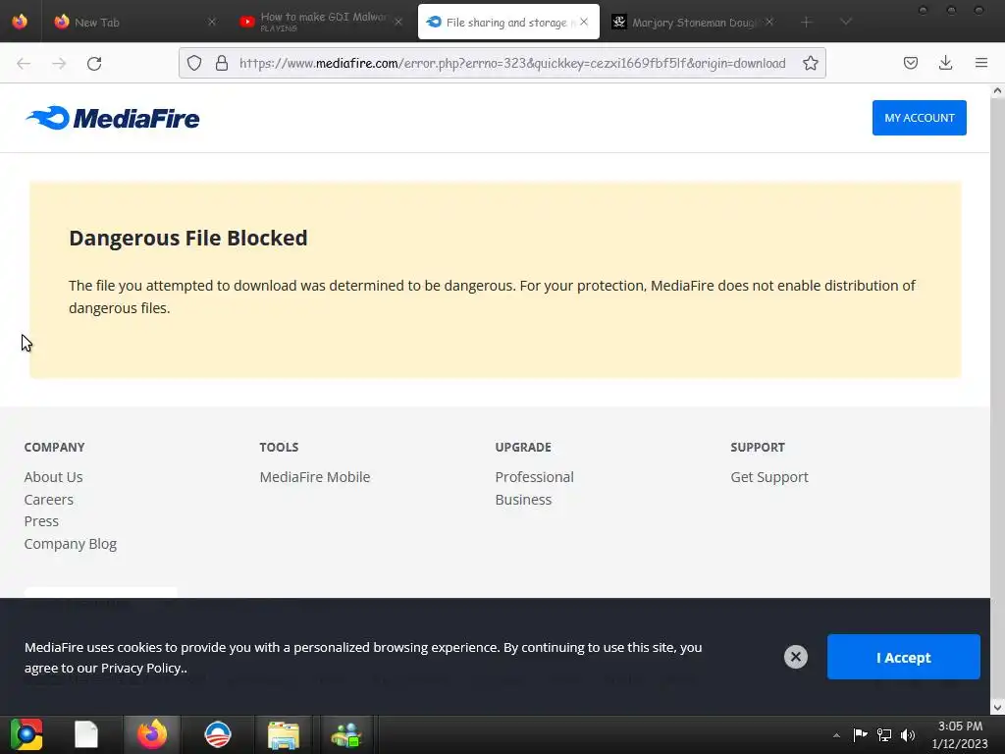Open the Press link
The height and width of the screenshot is (754, 1005).
pyautogui.click(x=41, y=521)
